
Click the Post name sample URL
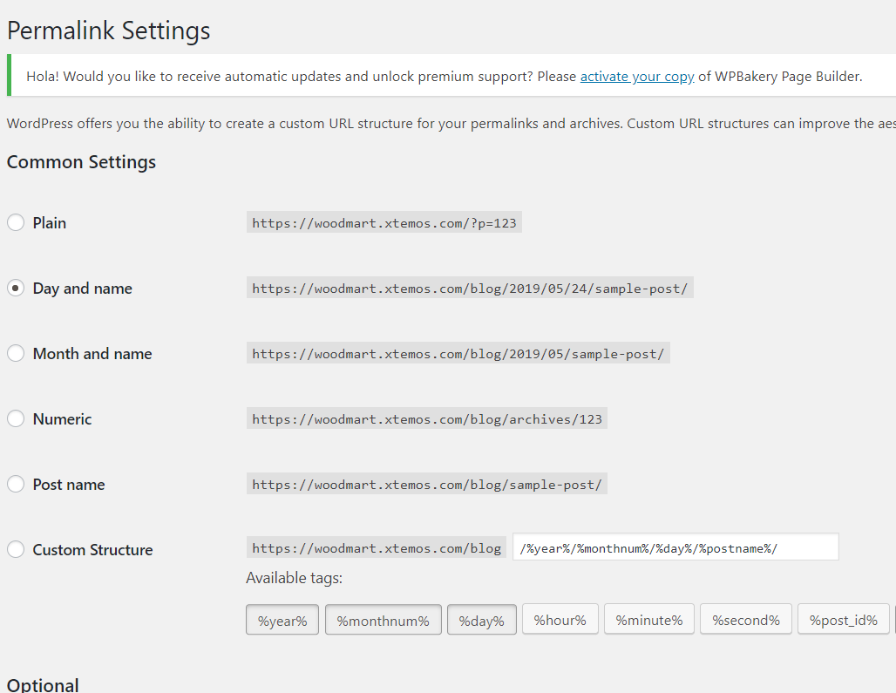(427, 485)
